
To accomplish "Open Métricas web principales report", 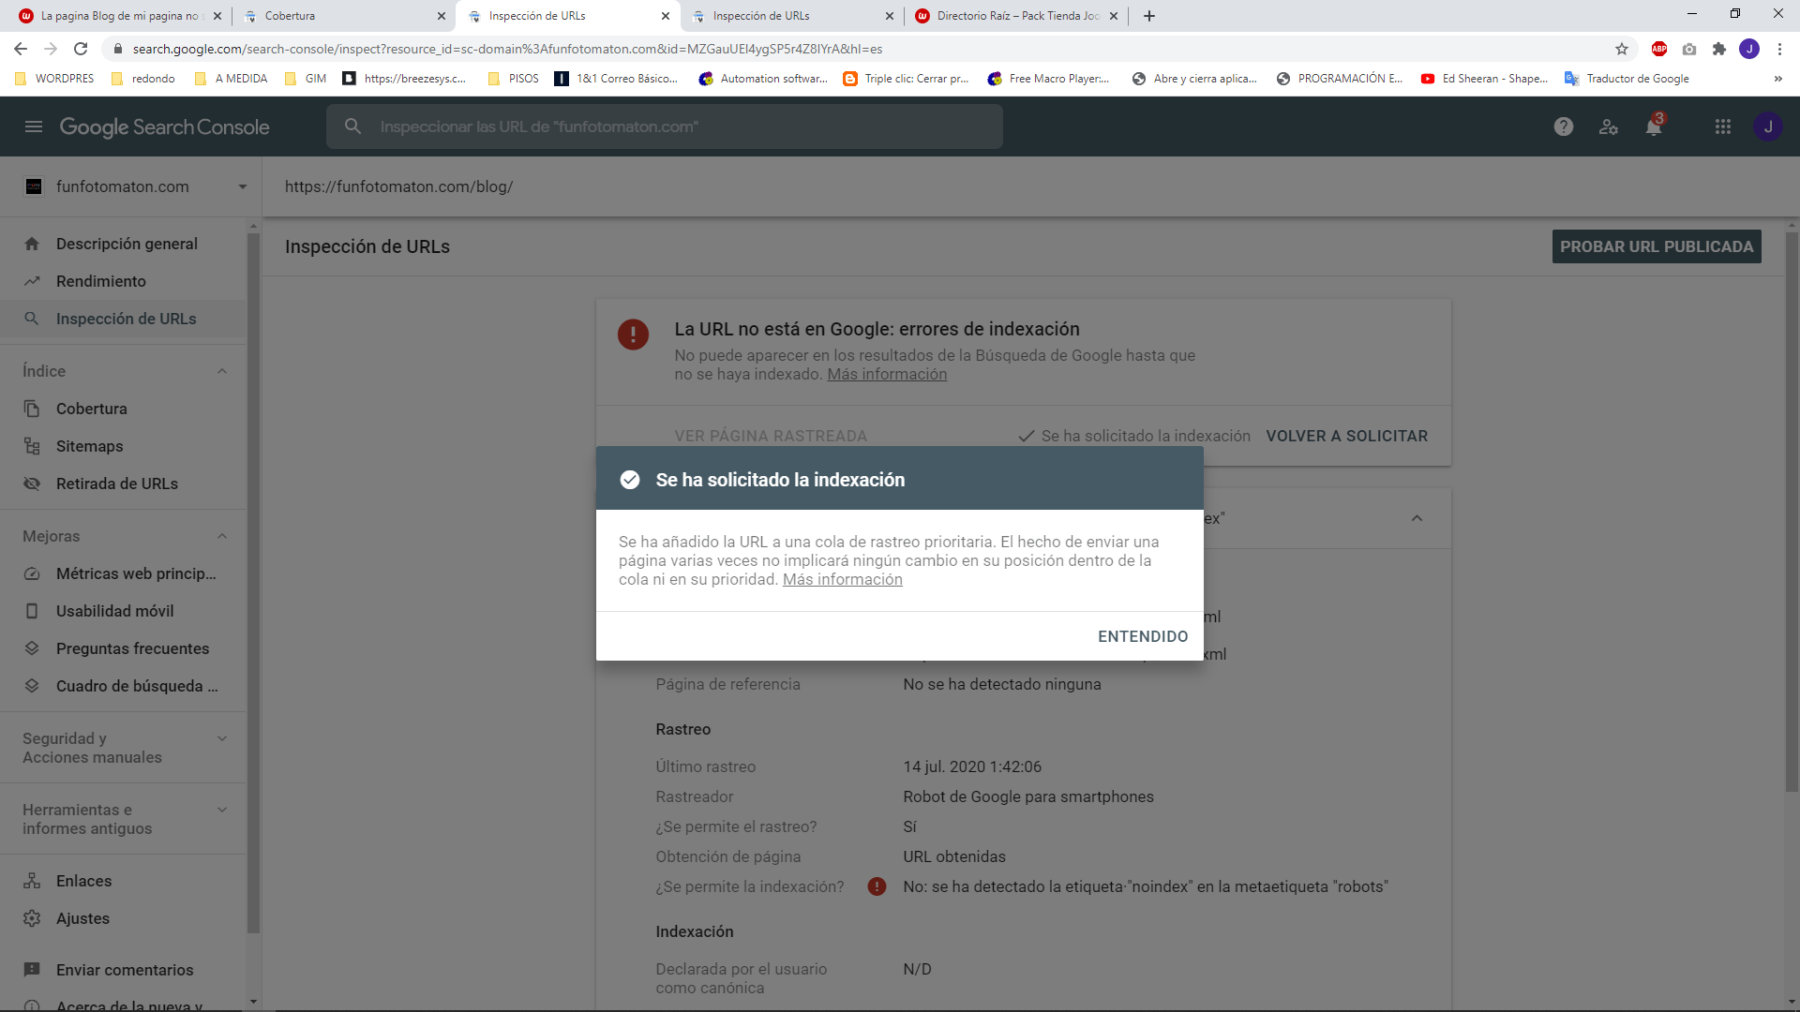I will coord(124,573).
